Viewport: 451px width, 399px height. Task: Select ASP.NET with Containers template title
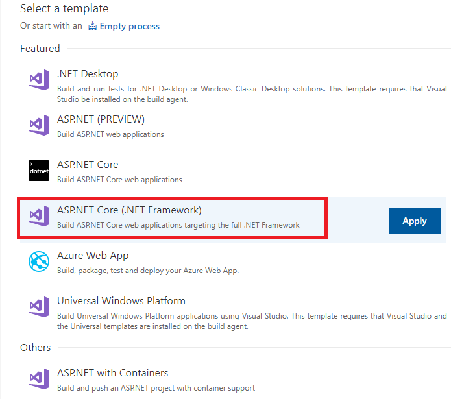click(112, 373)
